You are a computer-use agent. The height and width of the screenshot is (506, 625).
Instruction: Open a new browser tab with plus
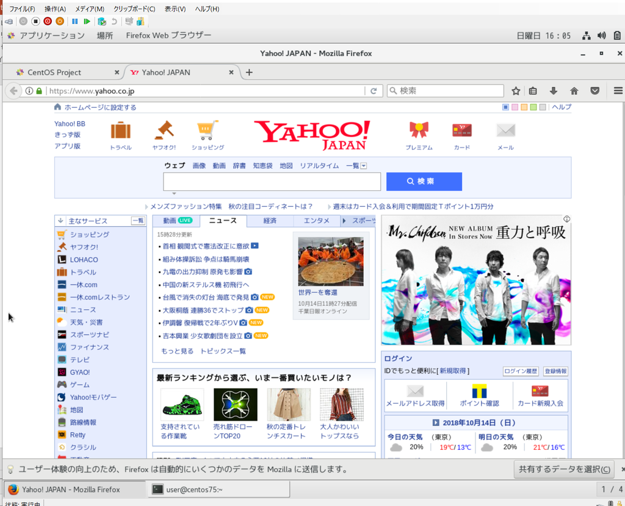point(249,73)
